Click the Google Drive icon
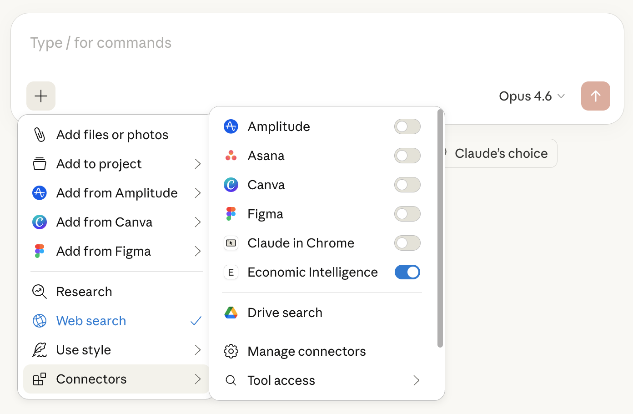The width and height of the screenshot is (633, 414). (x=231, y=313)
